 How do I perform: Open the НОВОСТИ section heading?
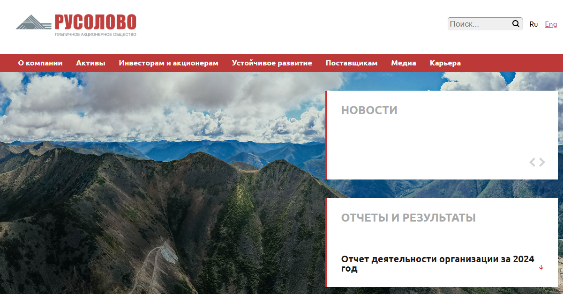(x=369, y=110)
